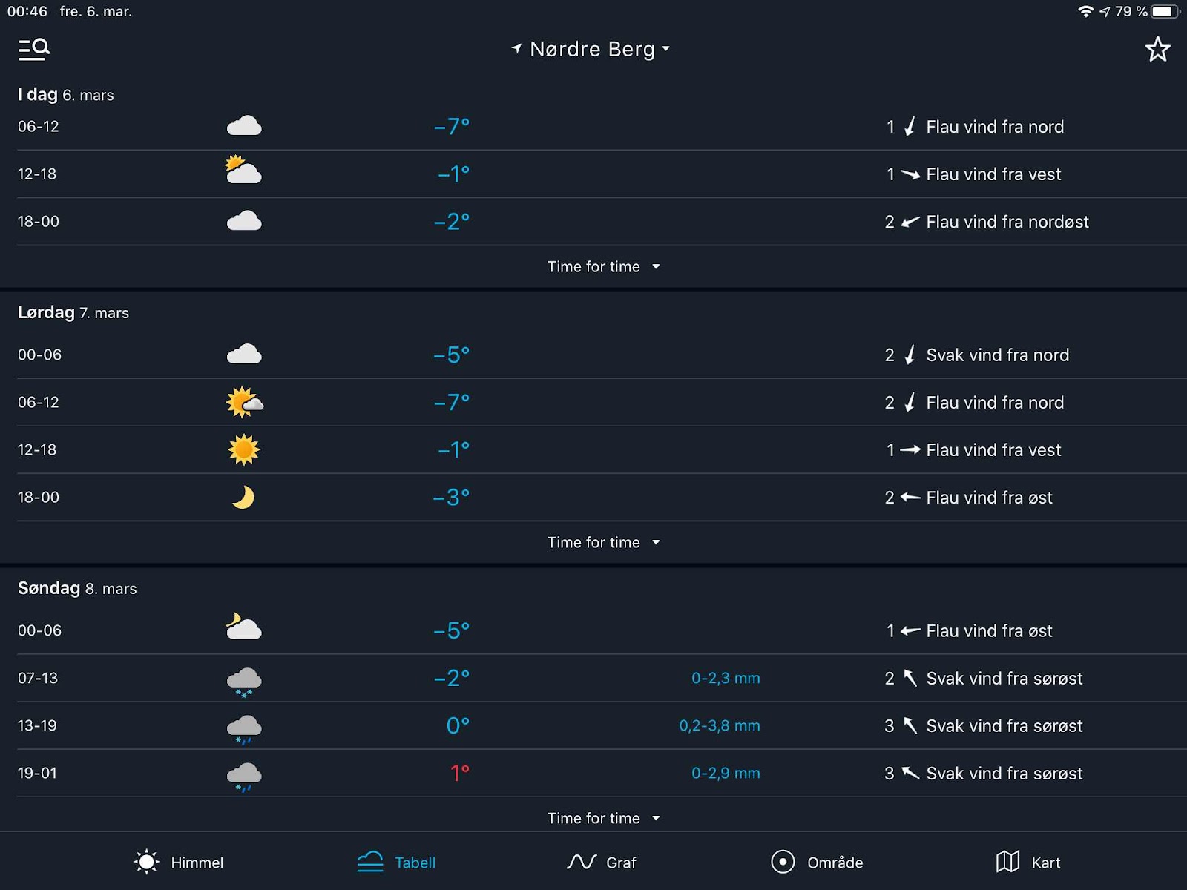
Task: Tap the night cloud icon for Søndag 00-06
Action: pyautogui.click(x=243, y=627)
